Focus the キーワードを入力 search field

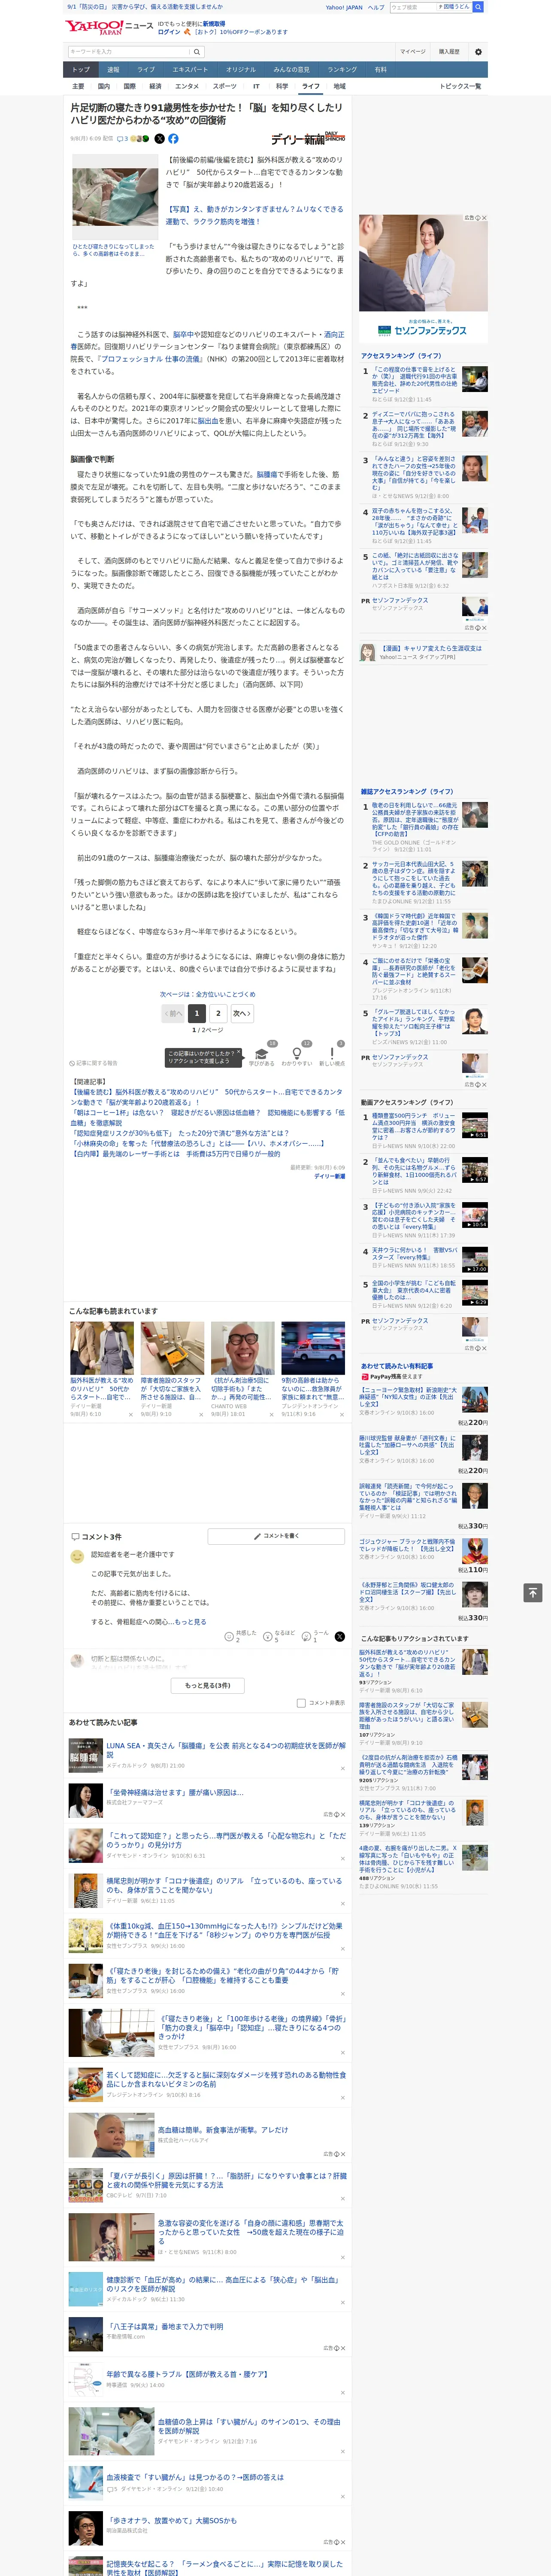129,52
